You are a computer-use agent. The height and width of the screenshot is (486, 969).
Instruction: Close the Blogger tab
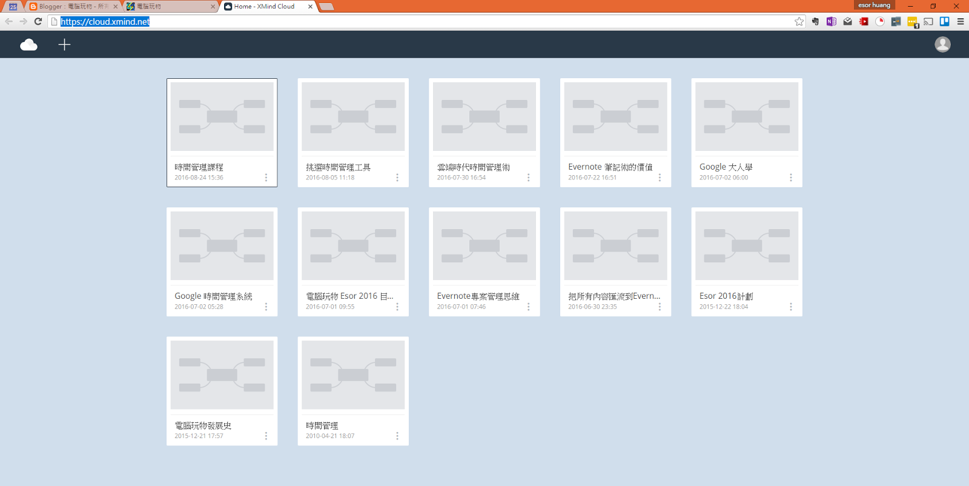(x=116, y=7)
